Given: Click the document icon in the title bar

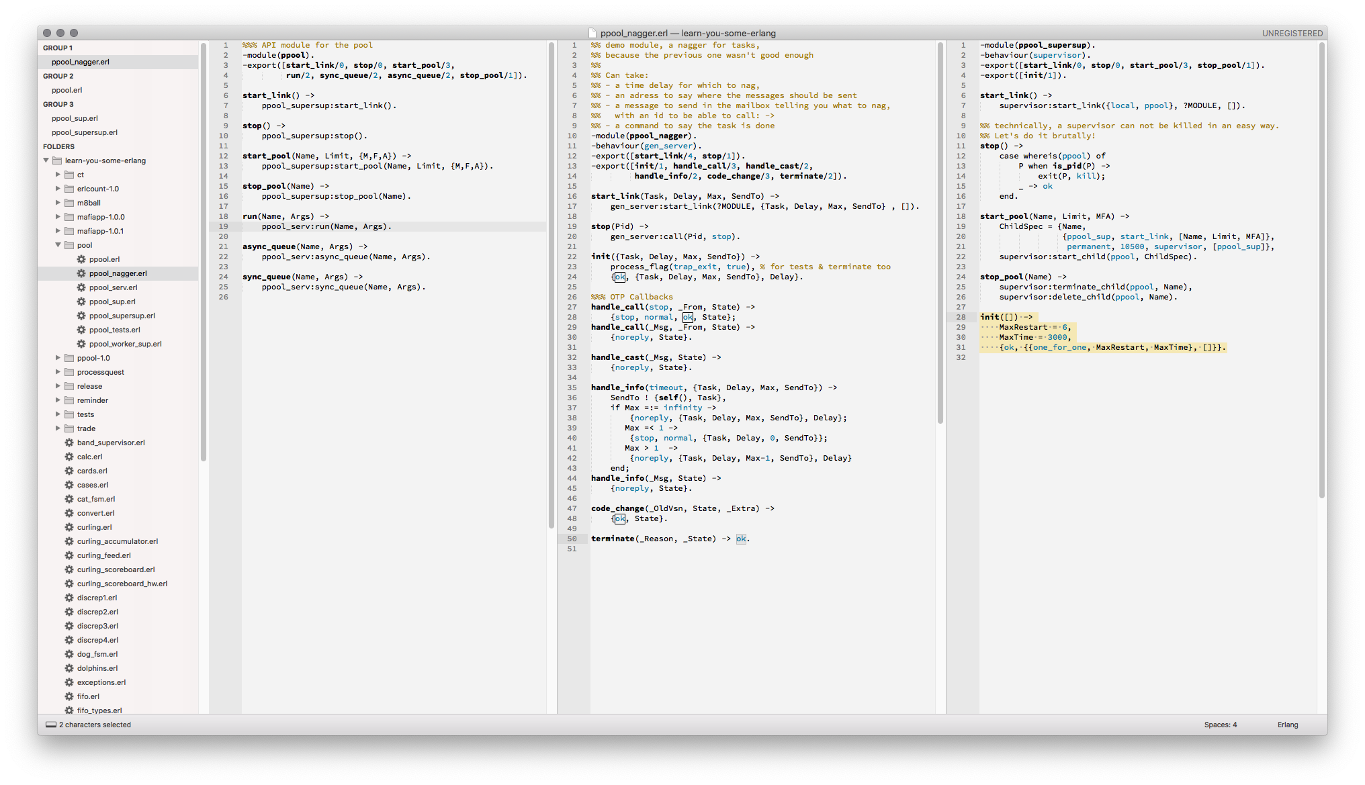Looking at the screenshot, I should coord(592,33).
